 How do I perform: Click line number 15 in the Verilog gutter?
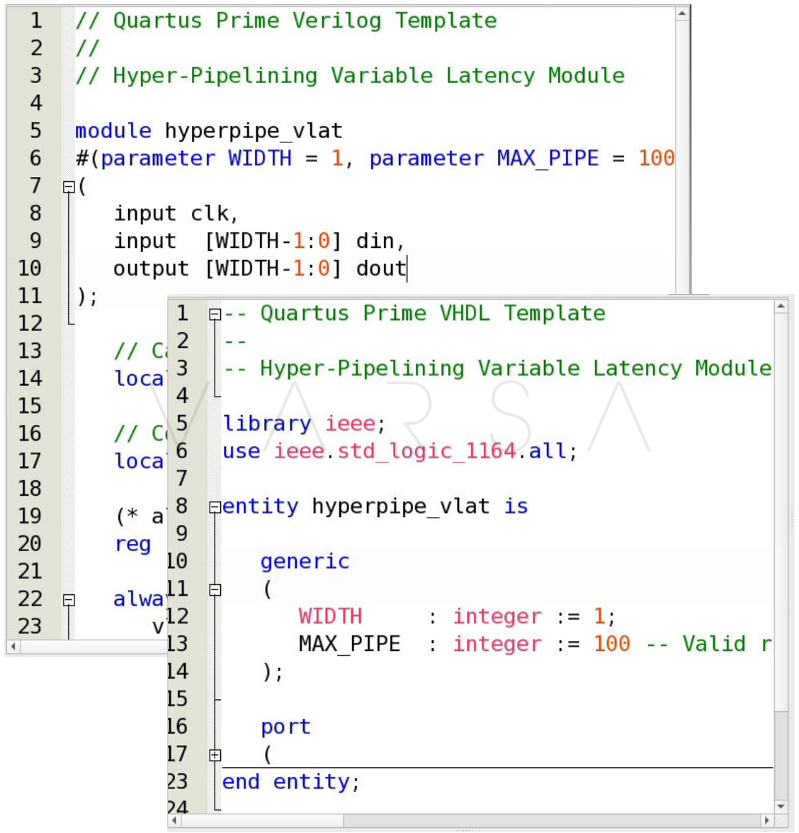(30, 406)
